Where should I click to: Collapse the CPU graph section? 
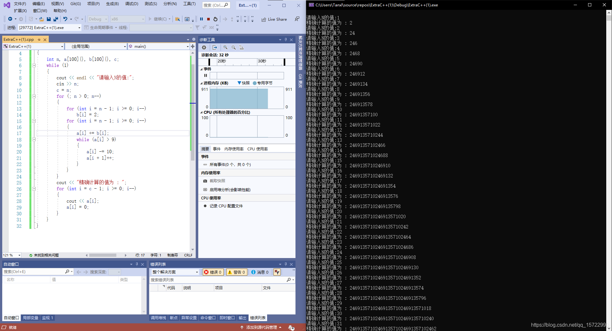201,112
